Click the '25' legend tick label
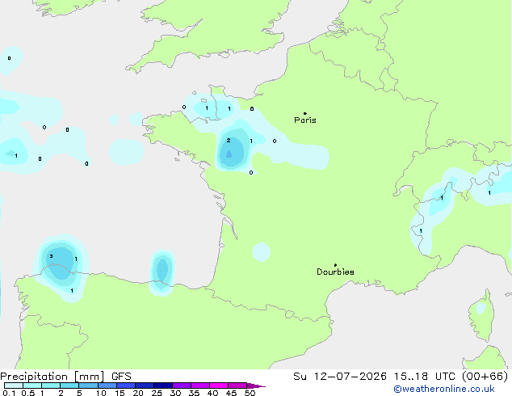The height and width of the screenshot is (396, 512). (x=157, y=393)
